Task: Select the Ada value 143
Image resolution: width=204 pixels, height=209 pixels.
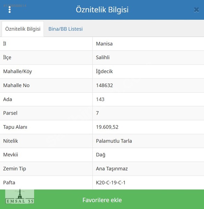Action: click(x=100, y=99)
